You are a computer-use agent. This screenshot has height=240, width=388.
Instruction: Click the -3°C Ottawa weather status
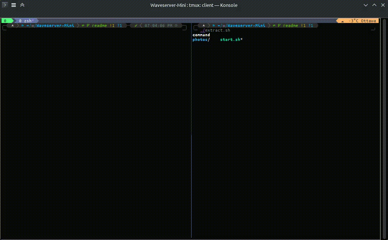tap(362, 21)
